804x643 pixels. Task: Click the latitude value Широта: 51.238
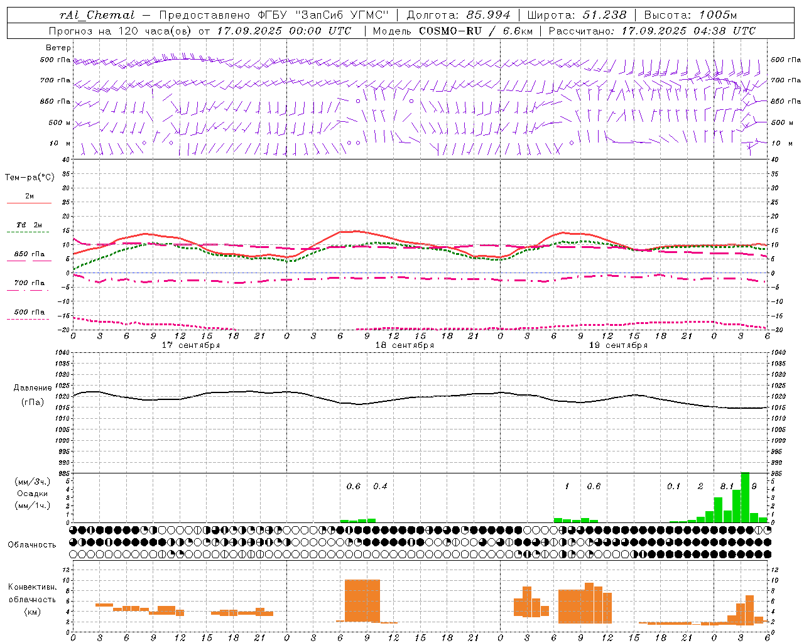click(577, 15)
